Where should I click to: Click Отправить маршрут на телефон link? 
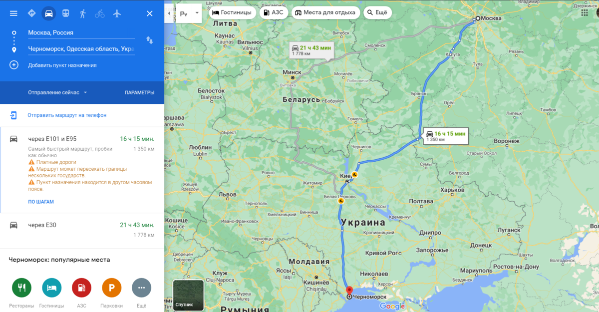click(67, 115)
